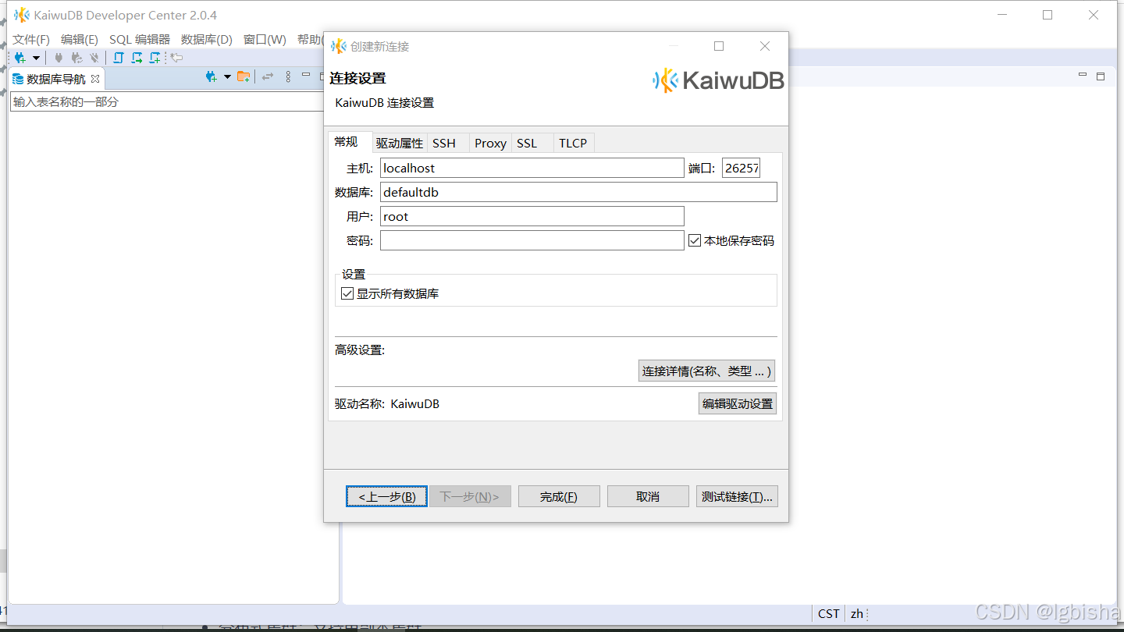Close the 数据库导航 tab
The width and height of the screenshot is (1124, 632).
coord(95,79)
